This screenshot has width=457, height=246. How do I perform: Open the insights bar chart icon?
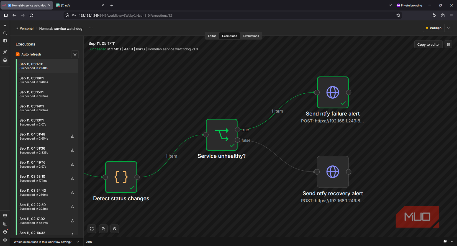pyautogui.click(x=5, y=224)
